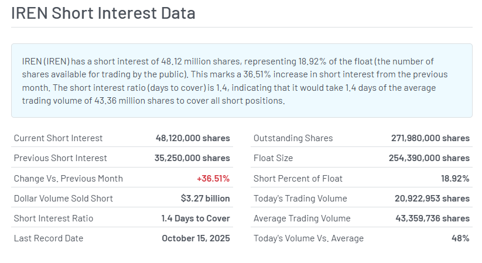Select the $3.27 billion value
Image resolution: width=482 pixels, height=263 pixels.
point(205,198)
